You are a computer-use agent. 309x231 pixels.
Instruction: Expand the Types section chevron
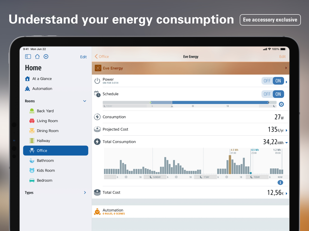tap(85, 192)
